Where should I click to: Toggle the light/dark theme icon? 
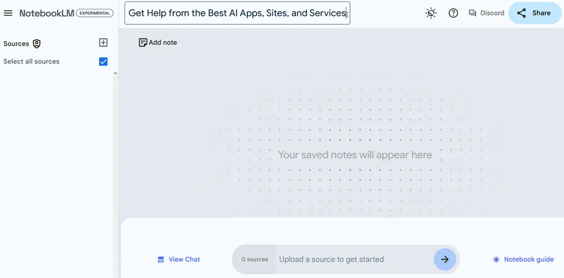tap(430, 13)
